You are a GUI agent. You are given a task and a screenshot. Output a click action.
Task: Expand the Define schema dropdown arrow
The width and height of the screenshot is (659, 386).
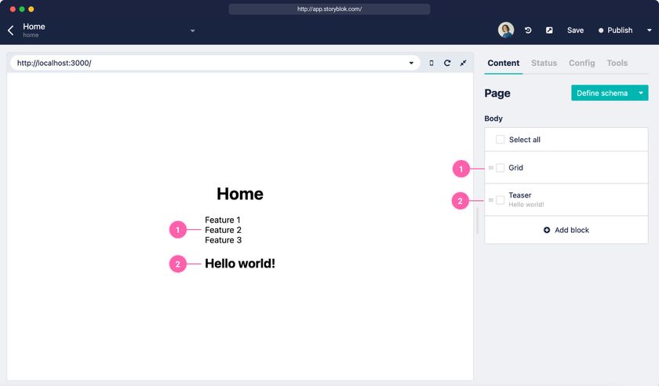pos(641,93)
